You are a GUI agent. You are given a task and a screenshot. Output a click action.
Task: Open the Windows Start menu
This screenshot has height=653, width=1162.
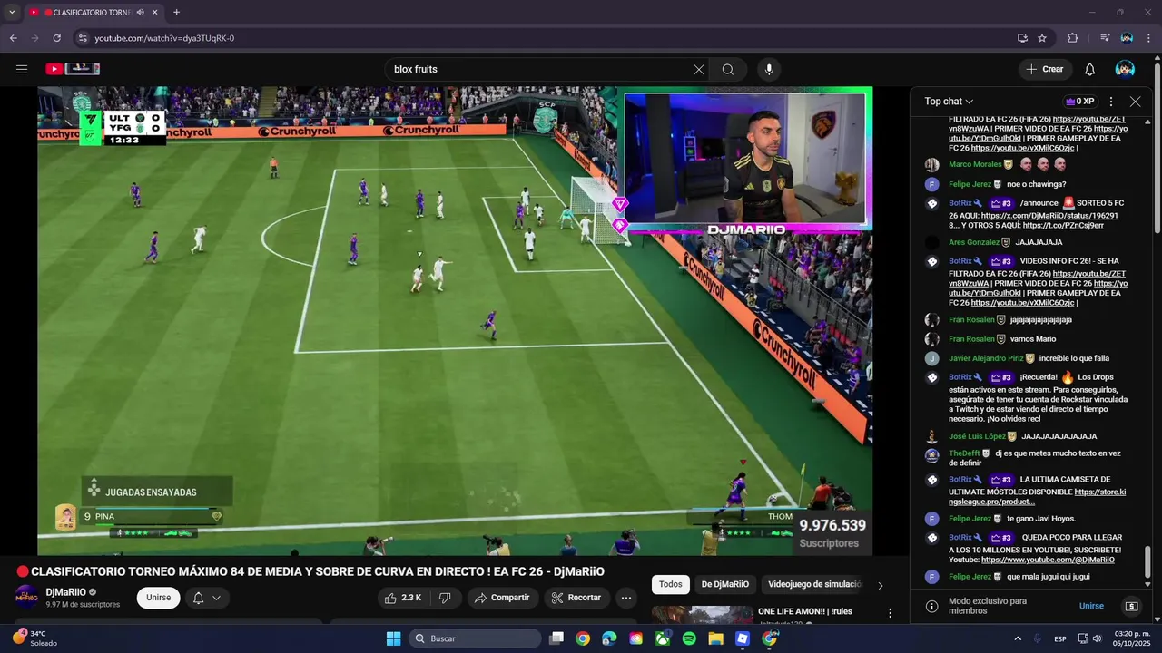pyautogui.click(x=393, y=638)
